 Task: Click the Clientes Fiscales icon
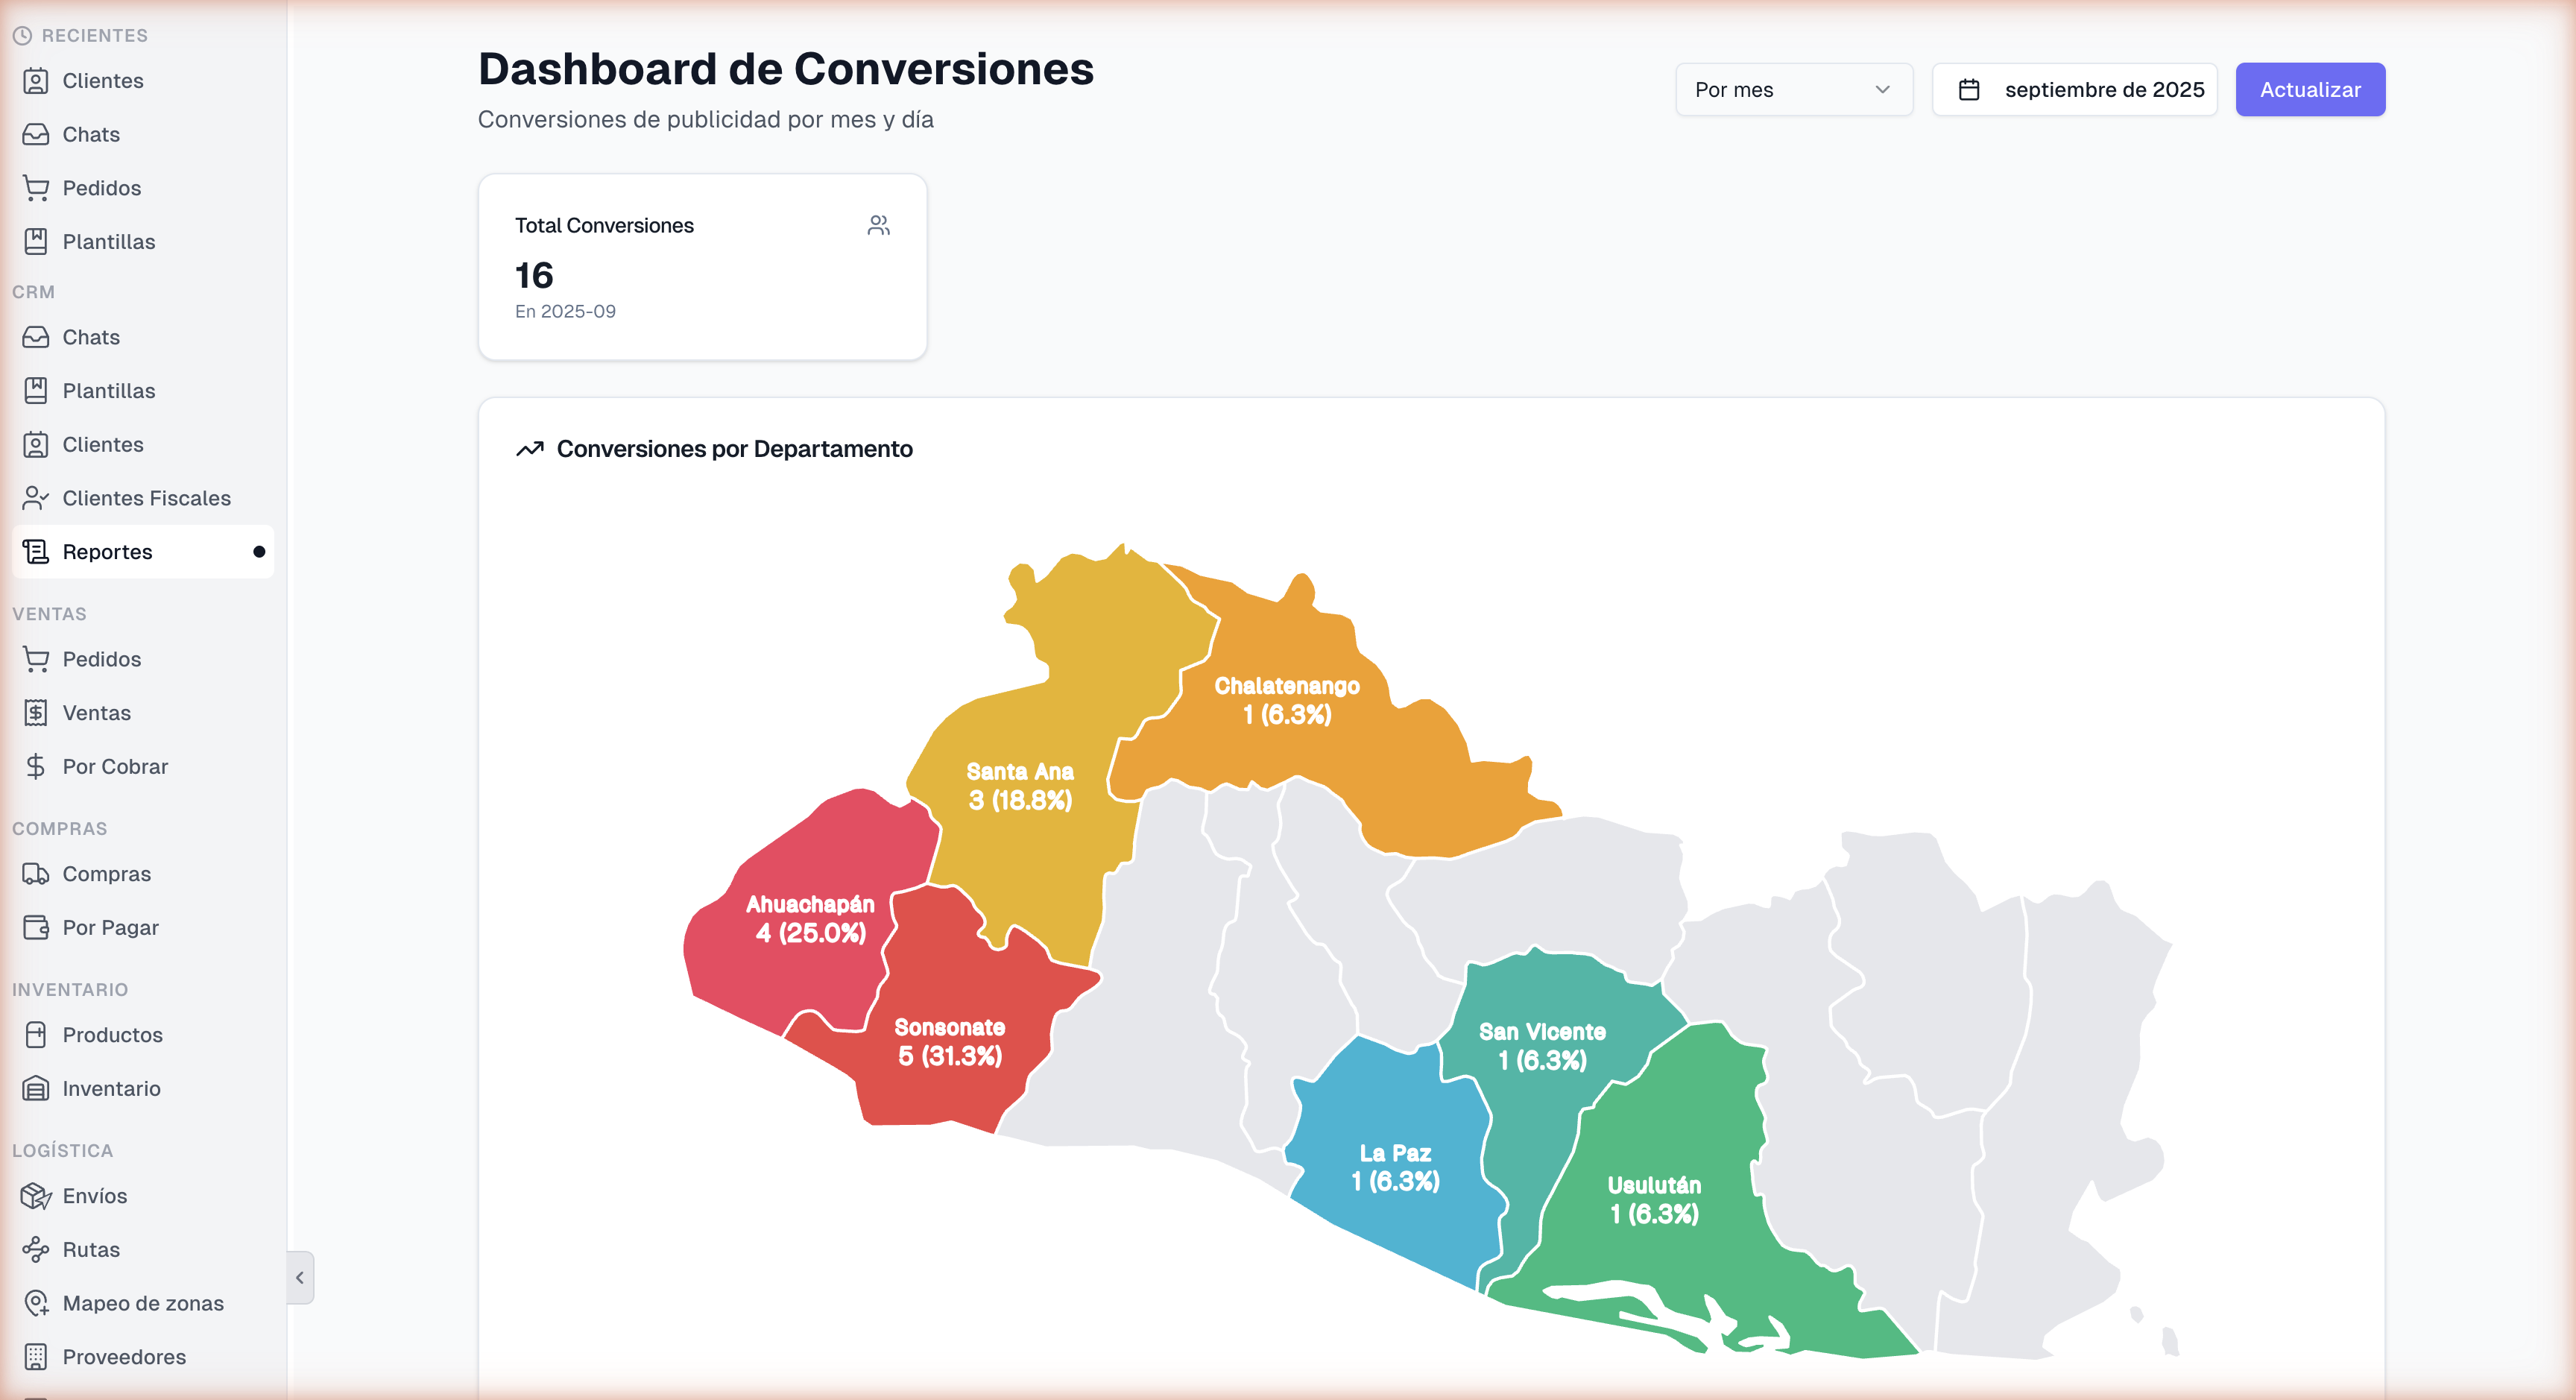(x=36, y=497)
